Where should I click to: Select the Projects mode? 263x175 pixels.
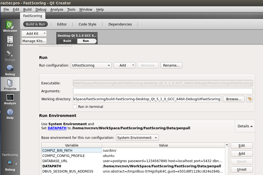tap(10, 85)
